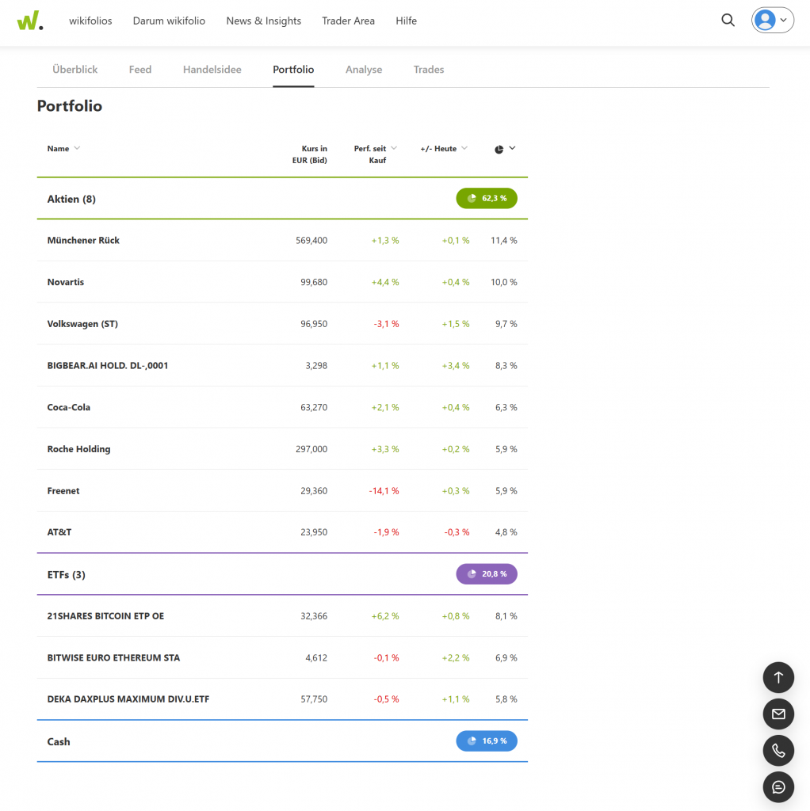This screenshot has width=810, height=811.
Task: Switch to the Analyse tab
Action: 364,70
